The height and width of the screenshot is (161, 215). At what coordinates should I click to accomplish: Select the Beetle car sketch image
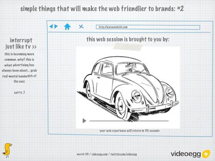(x=128, y=88)
